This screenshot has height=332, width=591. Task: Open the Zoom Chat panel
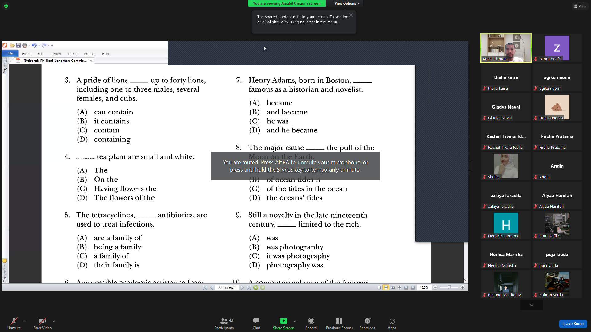(256, 323)
